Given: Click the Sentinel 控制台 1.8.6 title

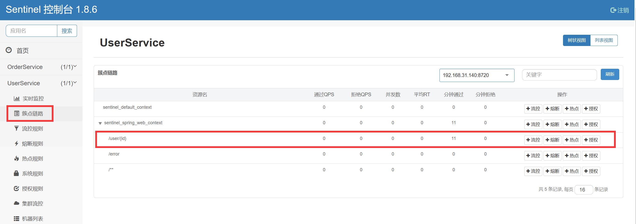Looking at the screenshot, I should pyautogui.click(x=51, y=9).
